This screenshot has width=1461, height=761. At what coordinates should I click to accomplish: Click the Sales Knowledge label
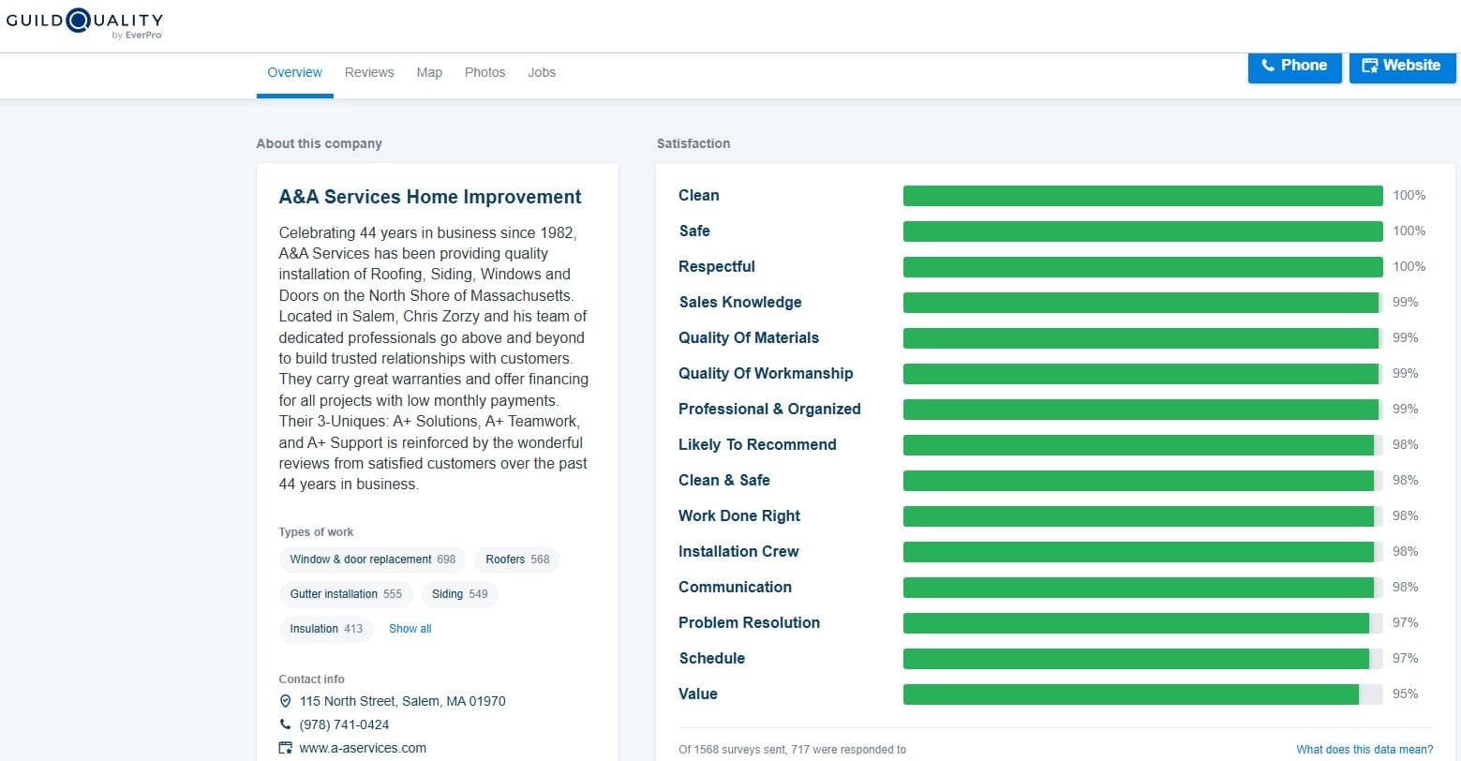(740, 303)
